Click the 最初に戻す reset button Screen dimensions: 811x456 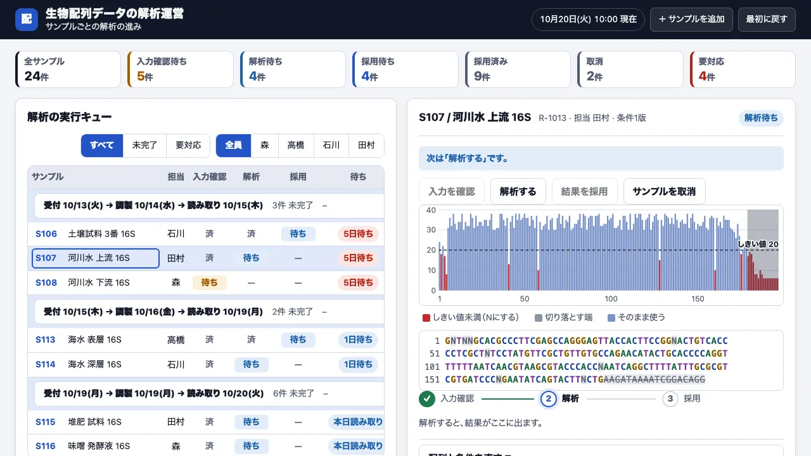coord(767,20)
